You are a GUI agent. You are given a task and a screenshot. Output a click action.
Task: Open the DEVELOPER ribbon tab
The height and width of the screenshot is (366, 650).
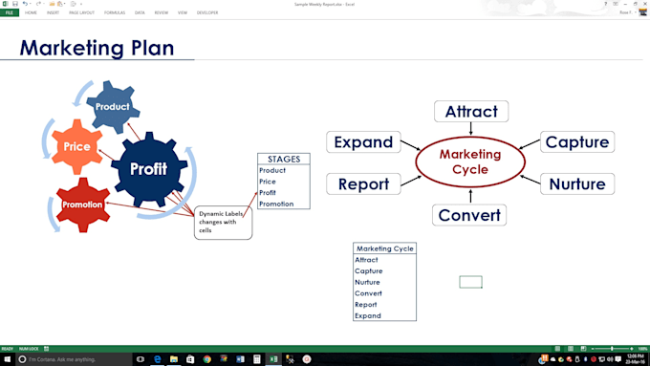coord(207,12)
